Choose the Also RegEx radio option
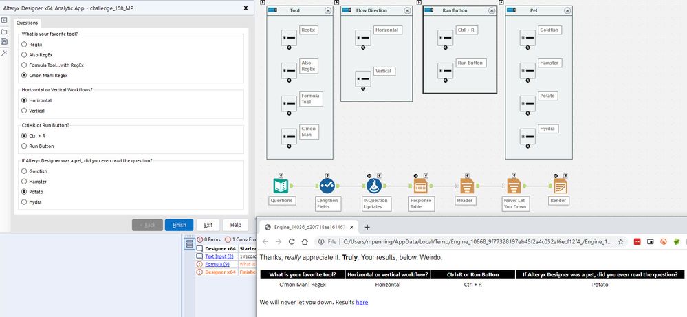Screen dimensions: 687x317 [24, 55]
